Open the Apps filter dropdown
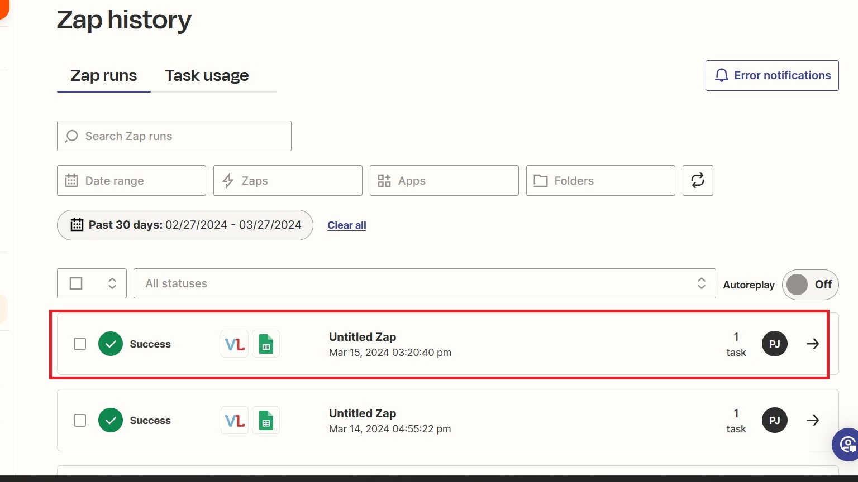This screenshot has width=858, height=482. click(444, 180)
